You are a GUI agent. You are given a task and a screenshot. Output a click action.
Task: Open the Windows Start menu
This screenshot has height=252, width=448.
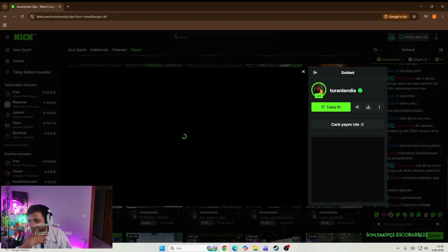click(x=162, y=248)
